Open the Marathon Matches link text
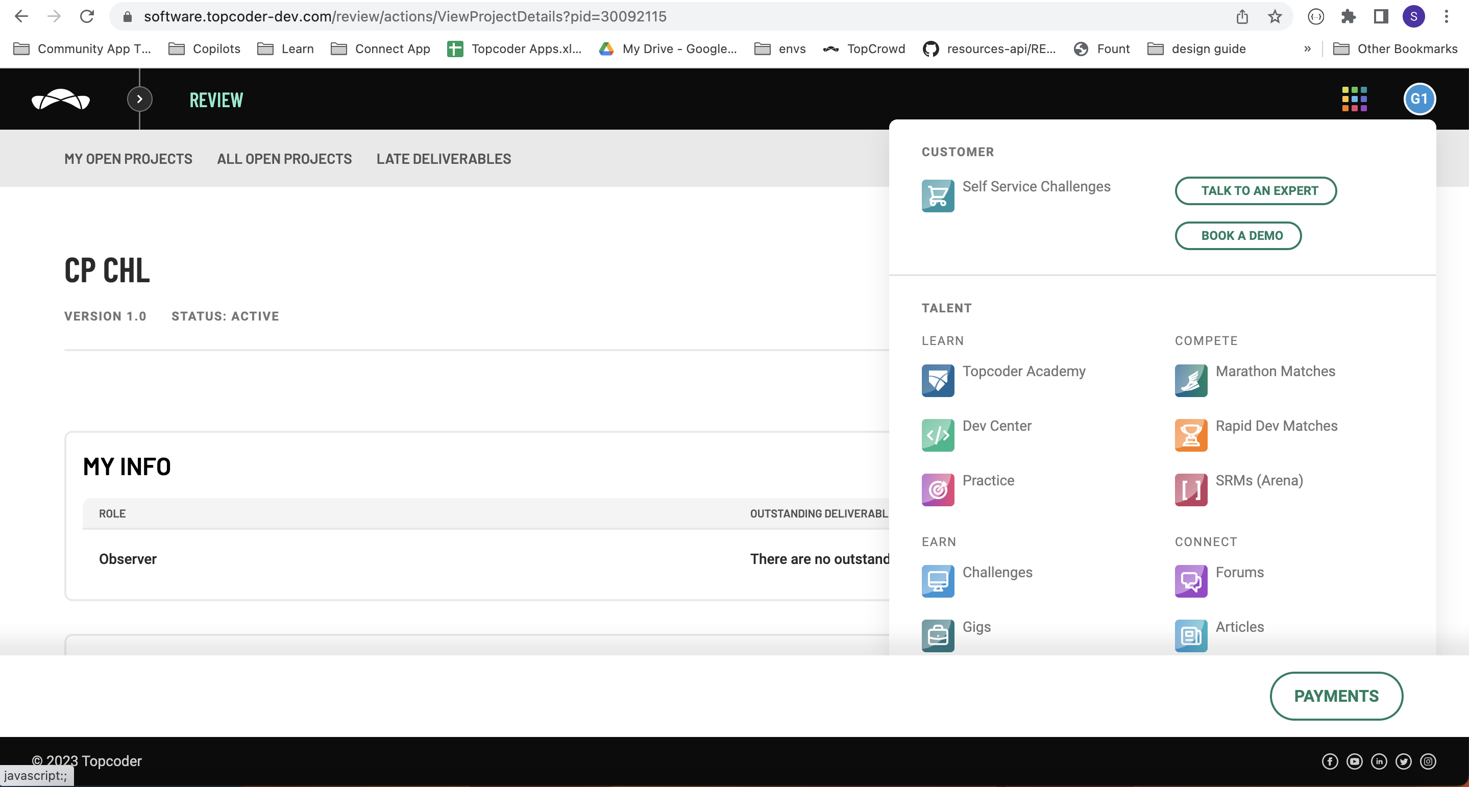Viewport: 1469px width, 787px height. [x=1275, y=371]
